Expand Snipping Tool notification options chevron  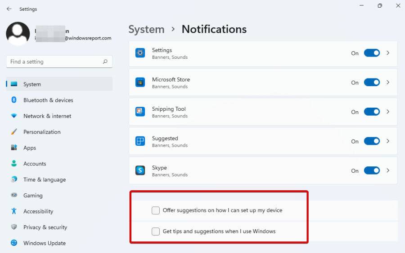coord(388,112)
